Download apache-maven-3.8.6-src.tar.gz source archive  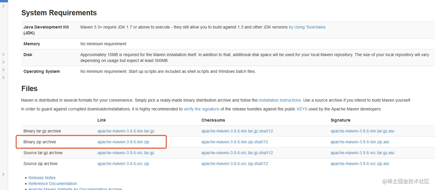pos(126,153)
